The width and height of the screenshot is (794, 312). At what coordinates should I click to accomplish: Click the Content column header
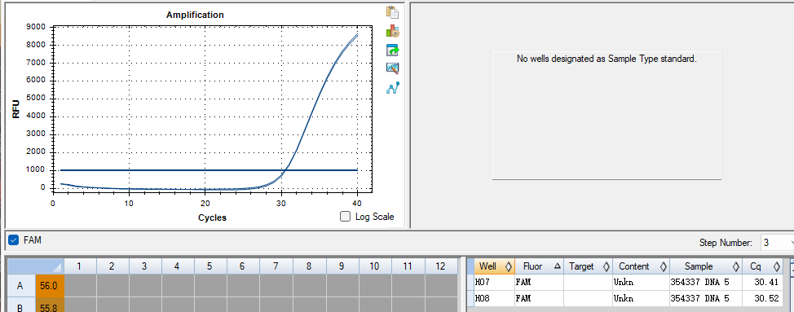tap(641, 266)
